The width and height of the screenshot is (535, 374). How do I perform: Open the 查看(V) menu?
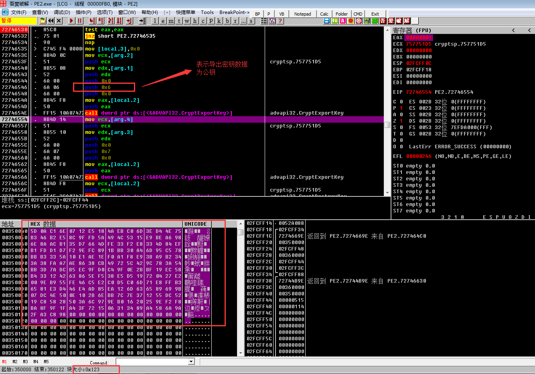coord(40,12)
